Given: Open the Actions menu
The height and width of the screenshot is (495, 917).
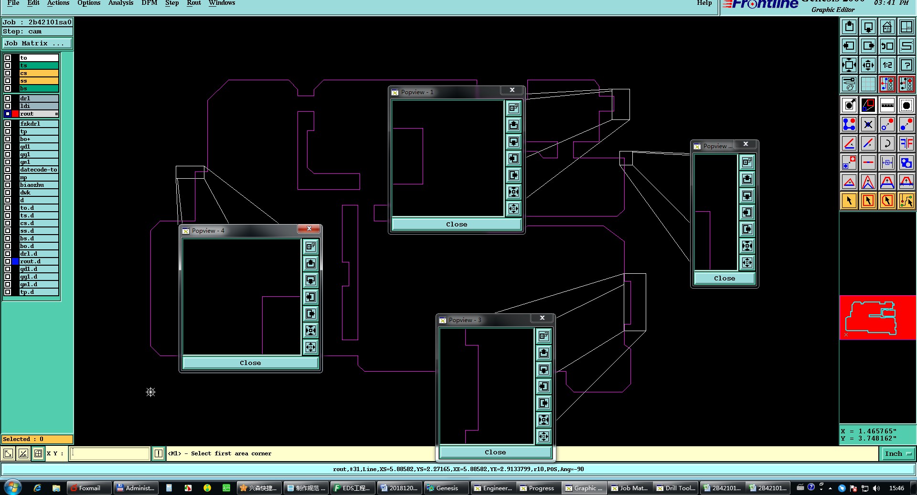Looking at the screenshot, I should tap(58, 3).
